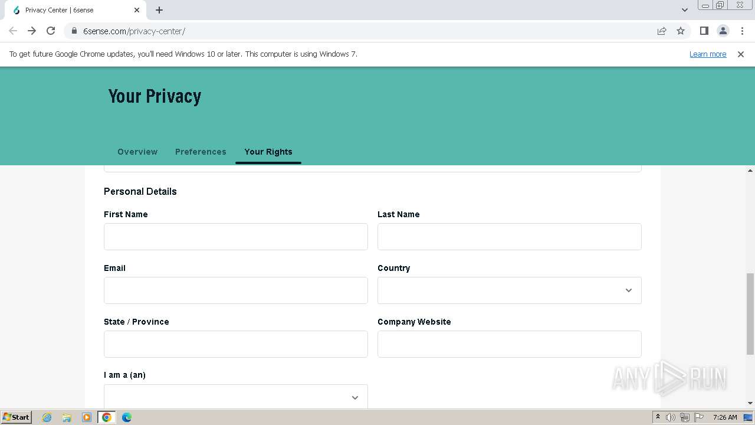Click the scrollbar up arrow
The height and width of the screenshot is (425, 755).
coord(750,171)
